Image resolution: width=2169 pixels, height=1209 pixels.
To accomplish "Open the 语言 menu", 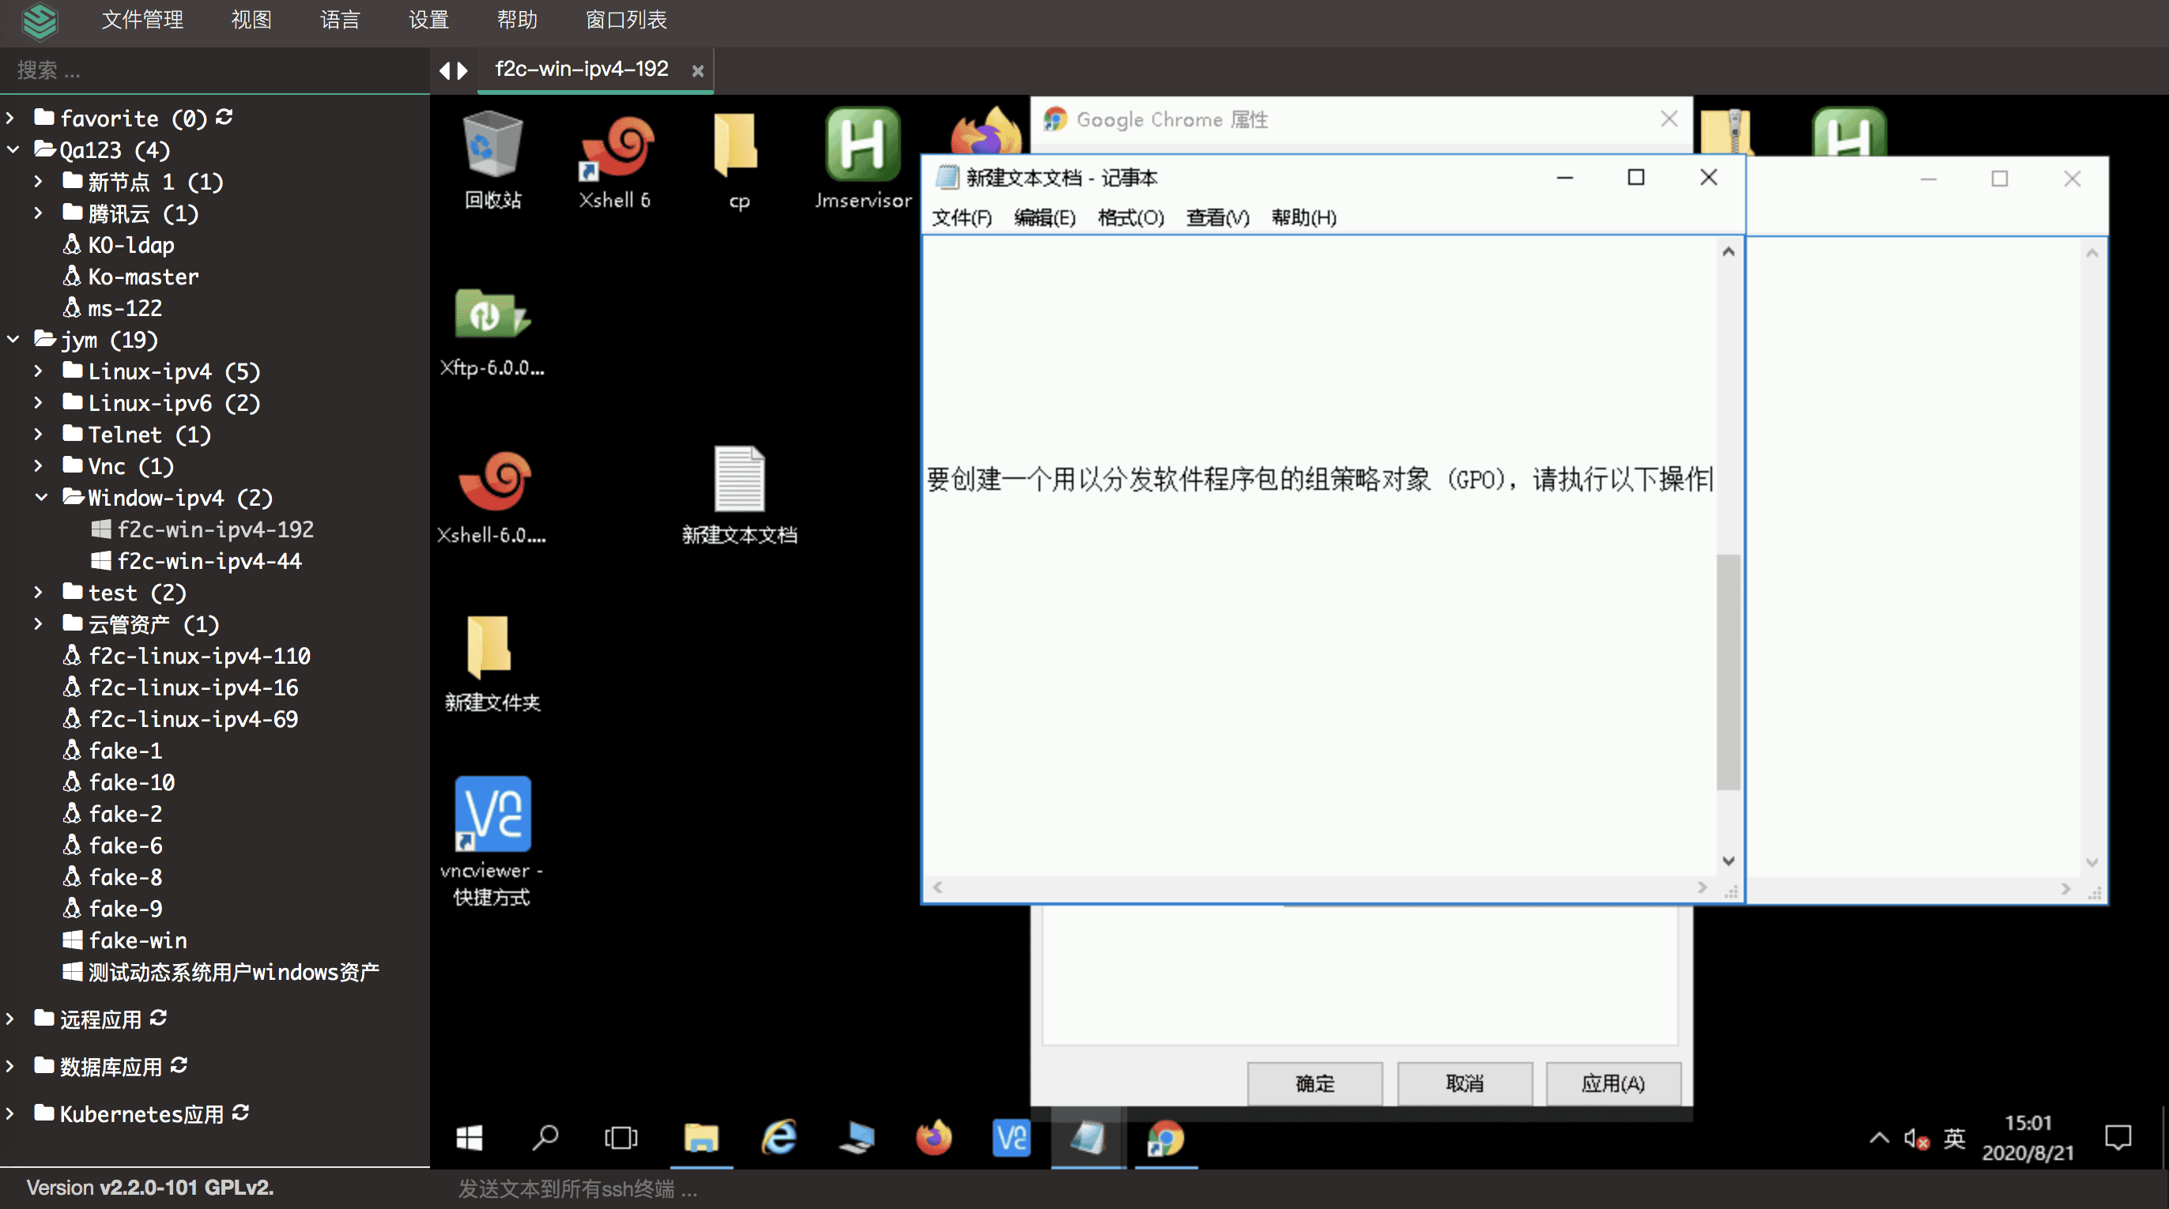I will (x=340, y=20).
